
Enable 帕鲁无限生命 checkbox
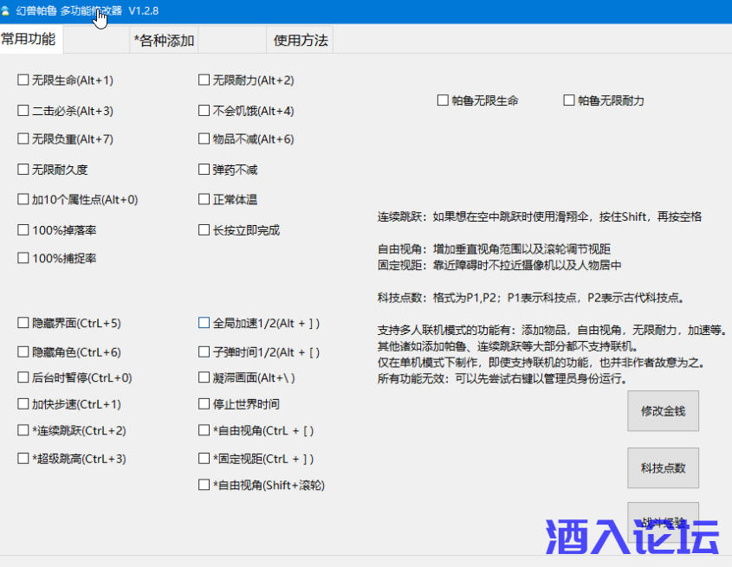(x=443, y=100)
